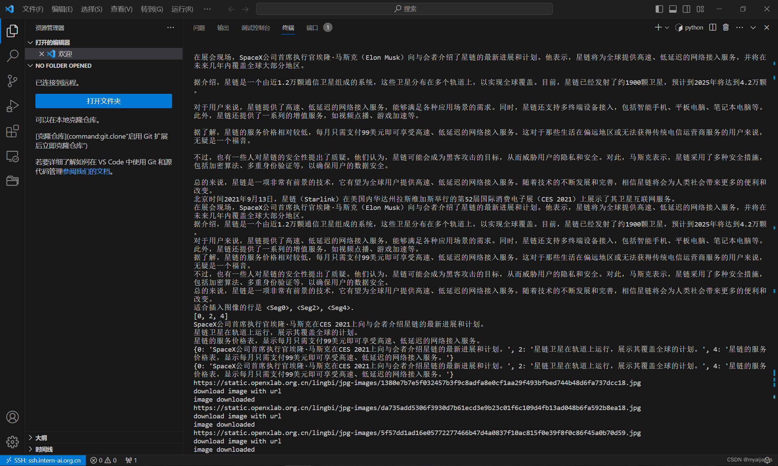This screenshot has width=778, height=466.
Task: Open the Accounts menu
Action: pyautogui.click(x=13, y=417)
